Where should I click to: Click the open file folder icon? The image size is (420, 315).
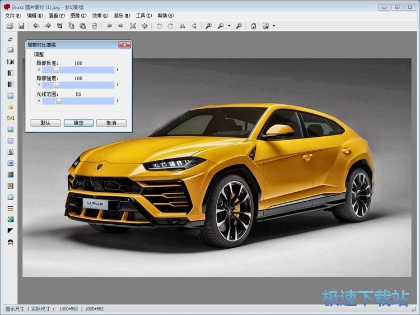point(10,26)
